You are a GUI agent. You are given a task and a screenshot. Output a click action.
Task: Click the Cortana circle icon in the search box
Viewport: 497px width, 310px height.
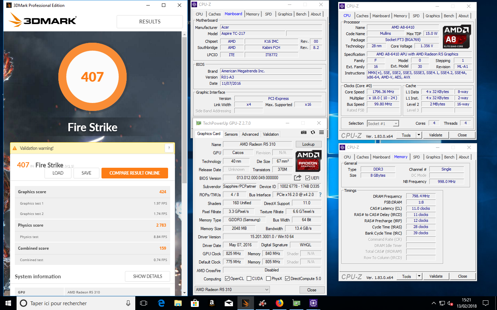23,303
